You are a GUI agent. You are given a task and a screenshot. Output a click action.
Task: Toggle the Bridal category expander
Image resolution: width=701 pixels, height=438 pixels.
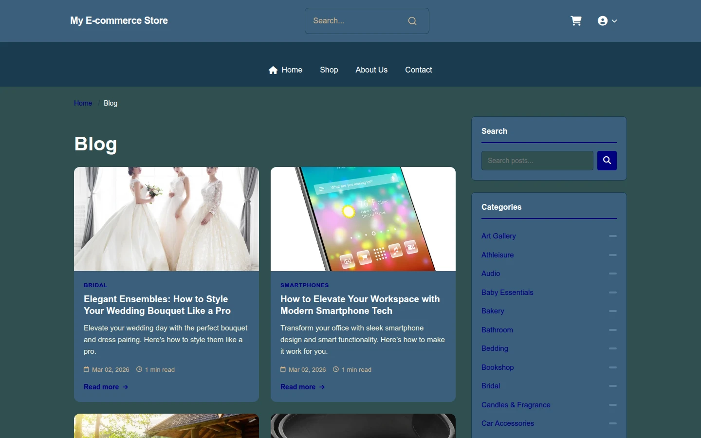(613, 386)
